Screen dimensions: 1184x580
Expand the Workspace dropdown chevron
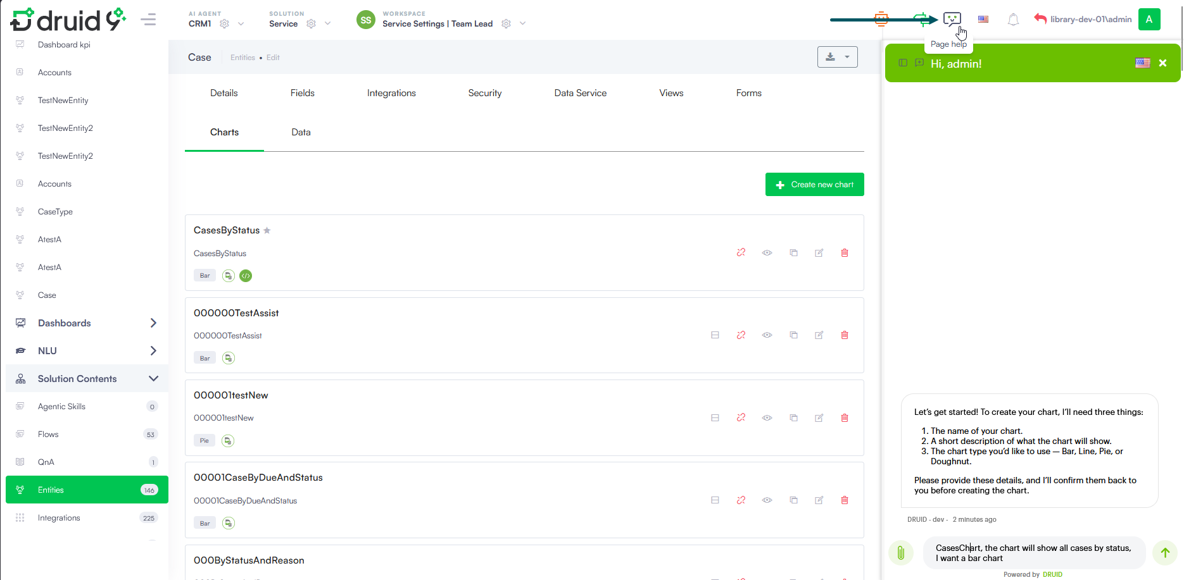[522, 24]
